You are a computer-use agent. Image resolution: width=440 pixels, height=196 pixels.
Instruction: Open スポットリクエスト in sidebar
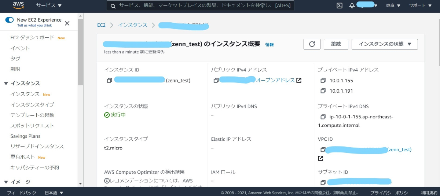(32, 125)
